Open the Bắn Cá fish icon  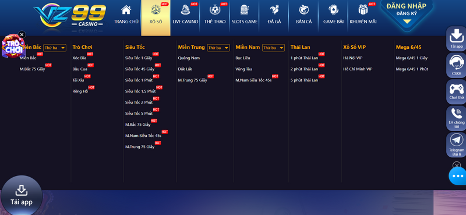(x=303, y=10)
